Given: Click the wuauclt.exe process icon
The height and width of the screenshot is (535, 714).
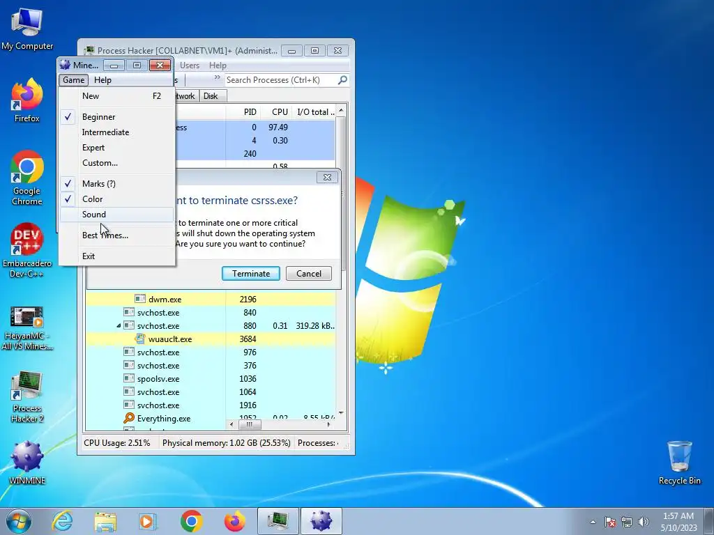Looking at the screenshot, I should click(139, 339).
